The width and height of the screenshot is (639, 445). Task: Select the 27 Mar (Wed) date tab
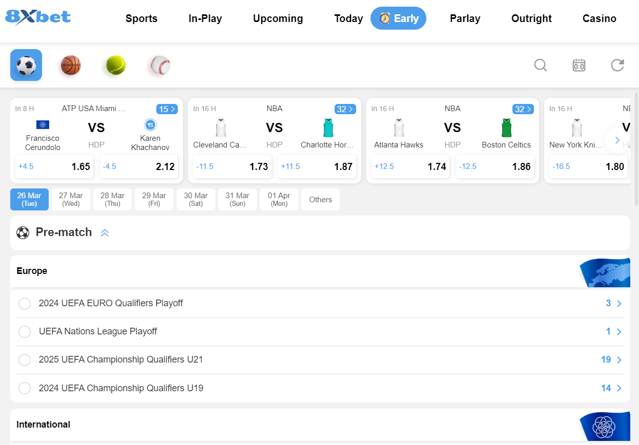pos(71,200)
